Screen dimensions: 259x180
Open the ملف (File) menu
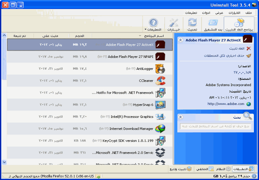249,13
